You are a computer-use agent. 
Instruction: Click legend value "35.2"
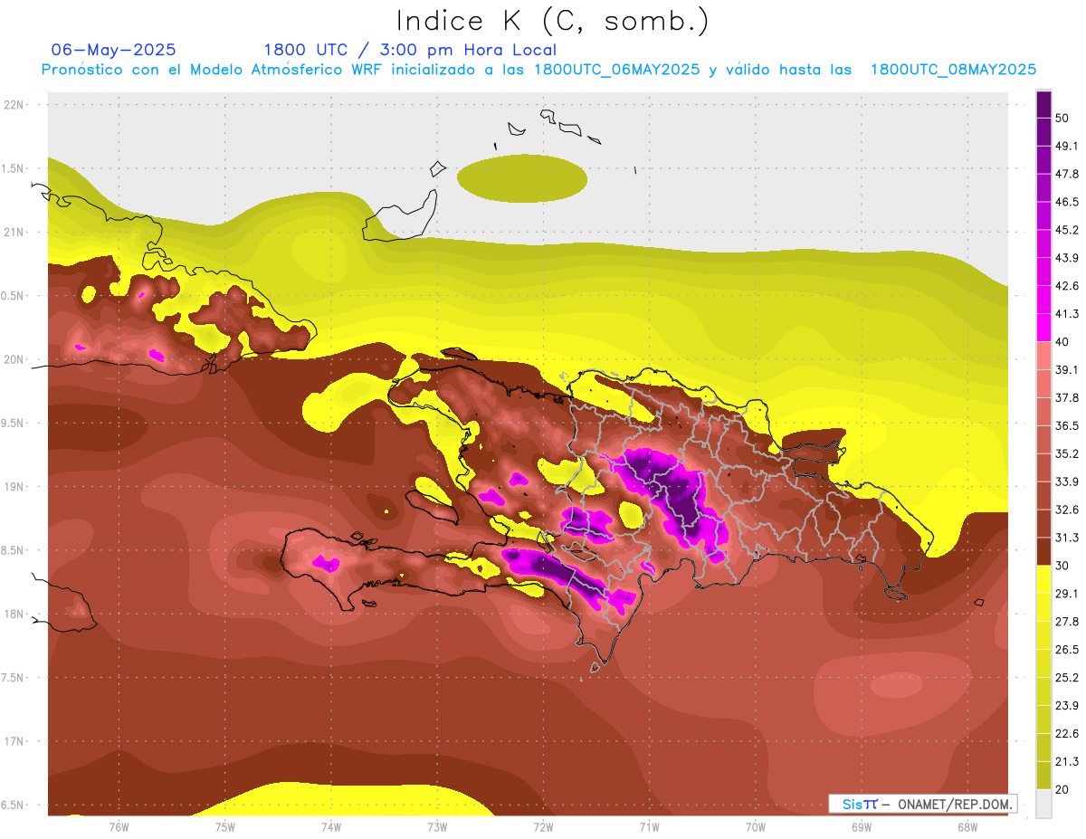pos(1066,453)
